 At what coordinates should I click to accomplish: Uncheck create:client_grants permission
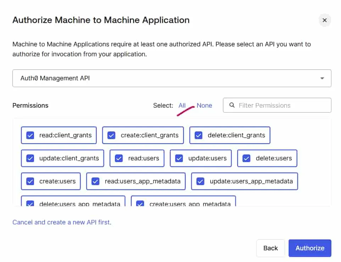click(111, 135)
